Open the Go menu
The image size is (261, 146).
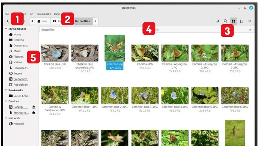point(31,14)
